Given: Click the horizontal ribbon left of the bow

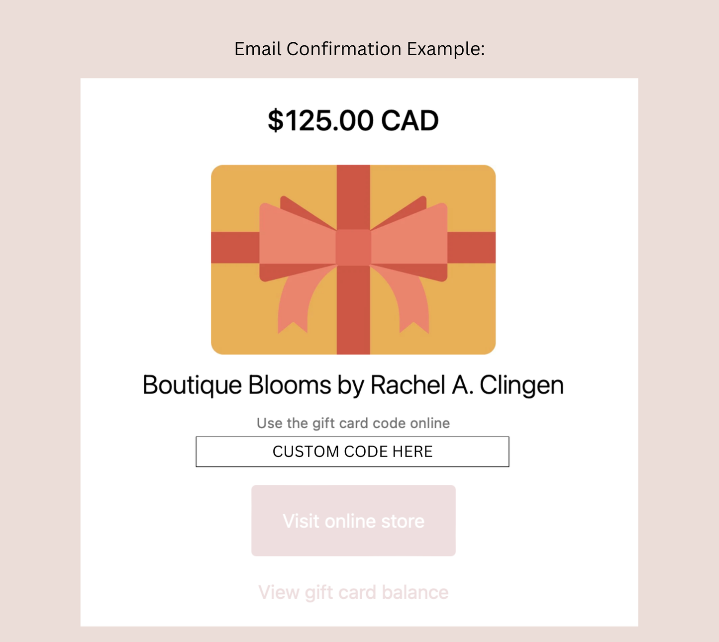Looking at the screenshot, I should pyautogui.click(x=235, y=247).
